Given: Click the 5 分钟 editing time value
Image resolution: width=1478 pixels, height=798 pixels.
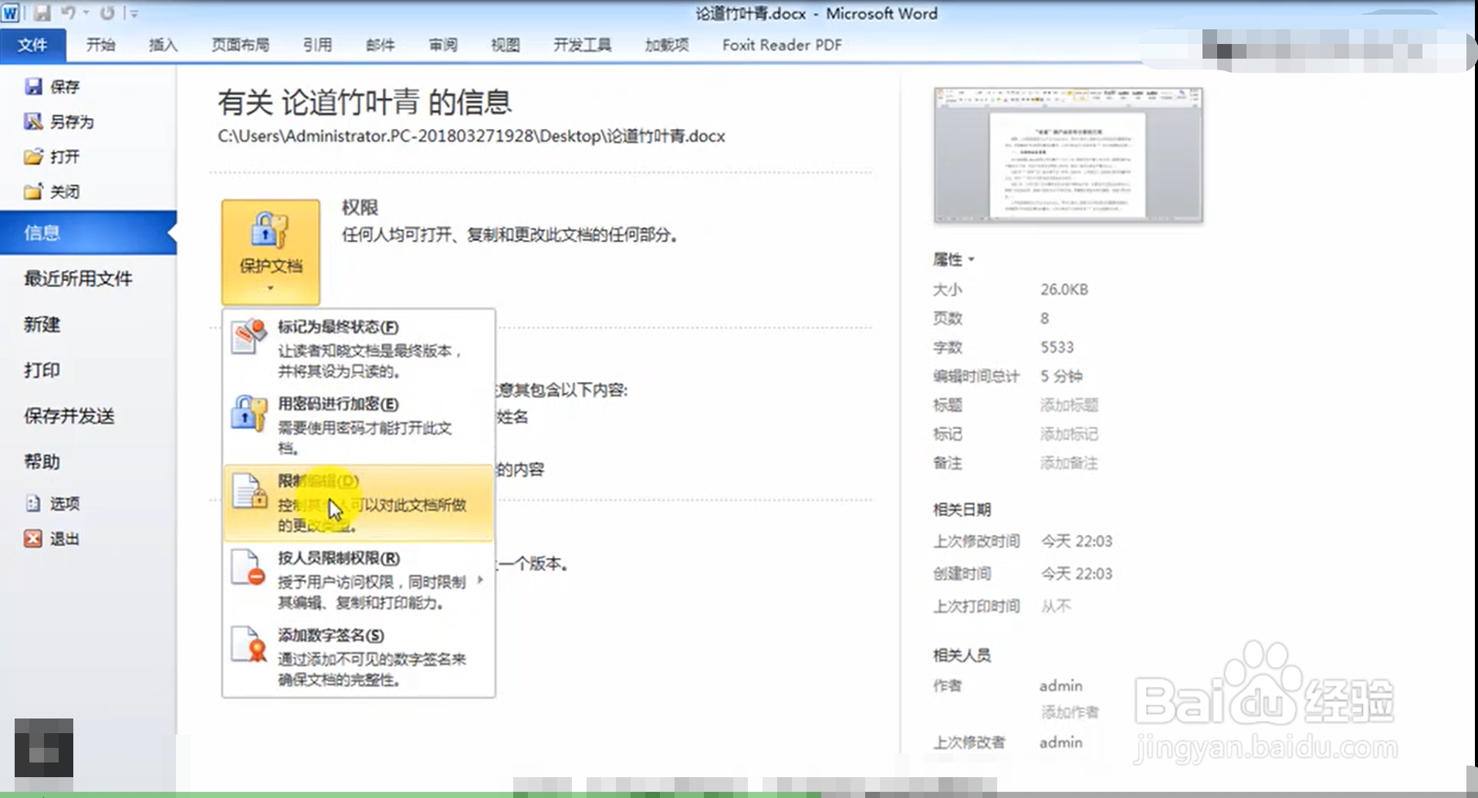Looking at the screenshot, I should click(1061, 376).
